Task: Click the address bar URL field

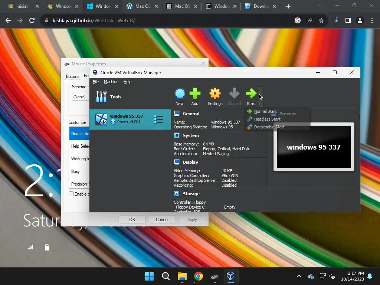Action: tap(170, 21)
